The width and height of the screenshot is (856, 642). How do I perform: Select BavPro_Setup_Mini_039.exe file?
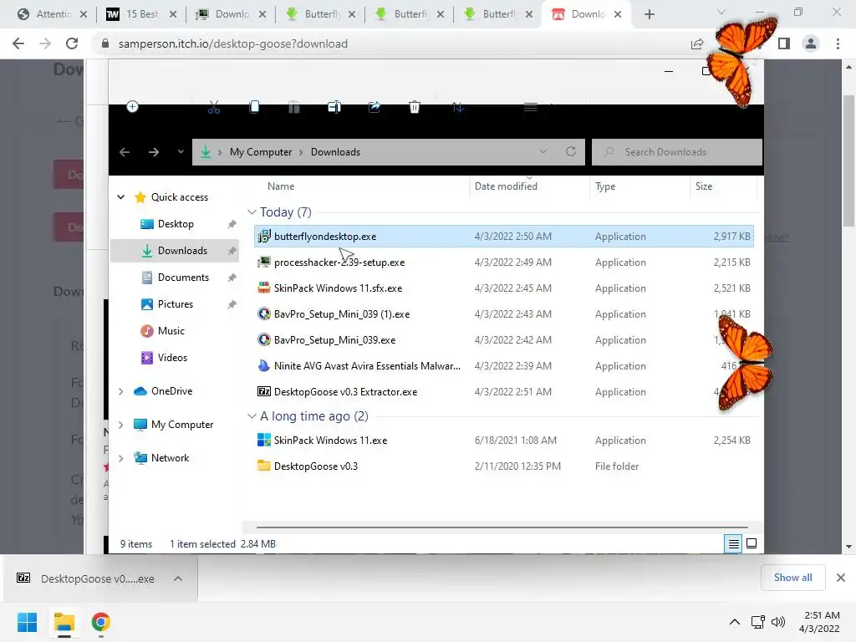[503, 340]
